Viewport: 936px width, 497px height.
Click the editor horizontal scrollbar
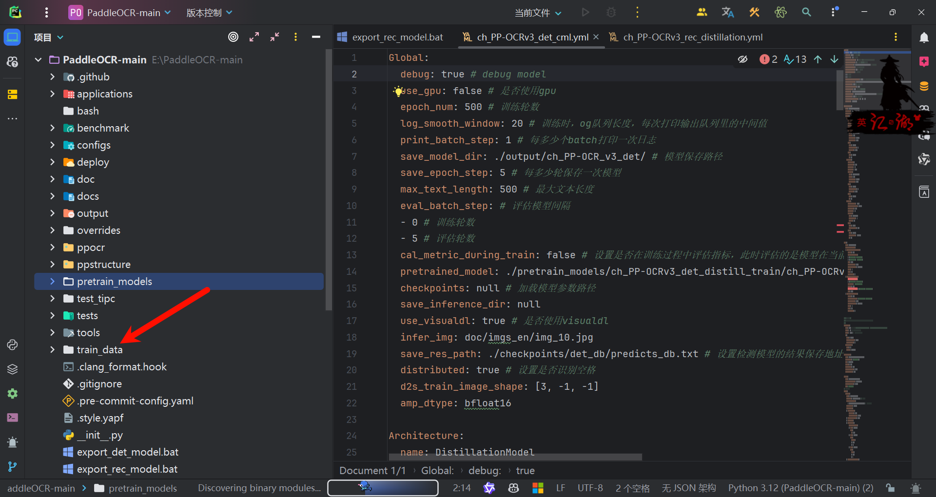coord(515,457)
